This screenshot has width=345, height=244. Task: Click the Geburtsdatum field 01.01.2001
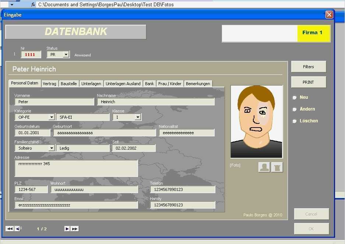click(32, 133)
